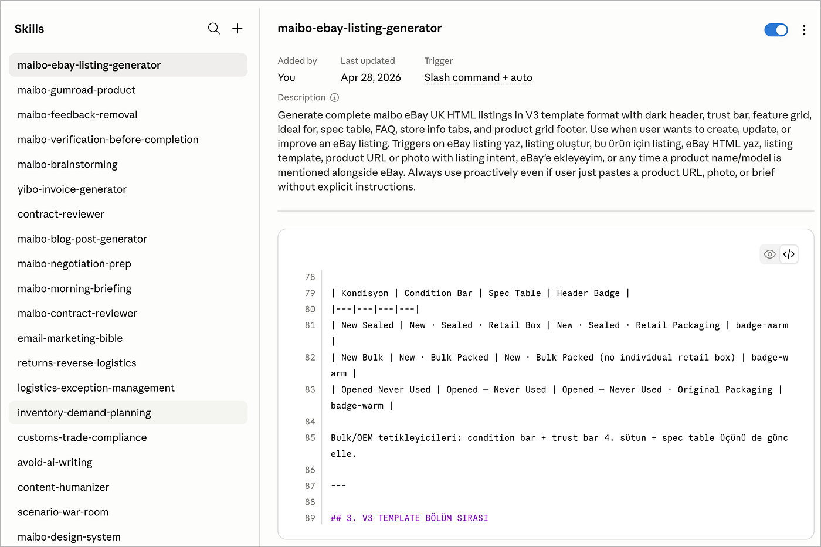Click the '---' rule on line 87
This screenshot has height=547, width=821.
tap(338, 485)
